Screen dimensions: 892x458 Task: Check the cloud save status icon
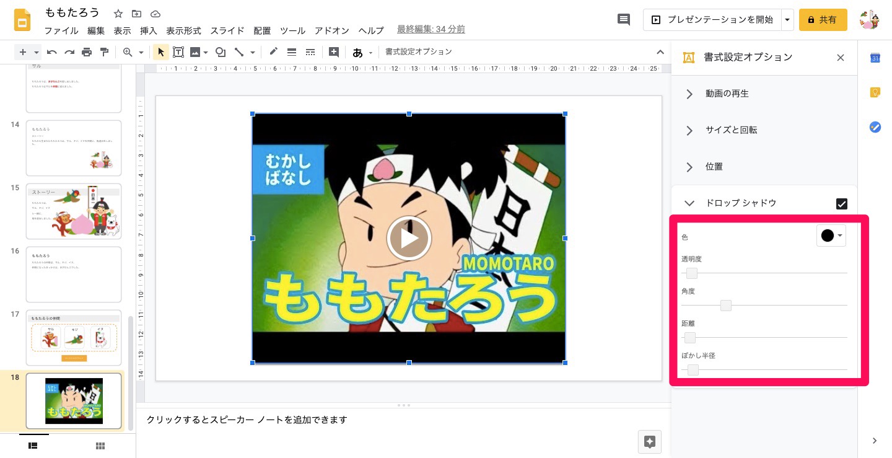click(155, 14)
